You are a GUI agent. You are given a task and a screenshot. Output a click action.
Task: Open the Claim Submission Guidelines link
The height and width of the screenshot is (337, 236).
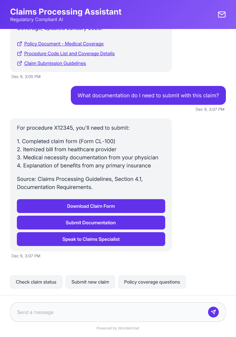tap(55, 63)
